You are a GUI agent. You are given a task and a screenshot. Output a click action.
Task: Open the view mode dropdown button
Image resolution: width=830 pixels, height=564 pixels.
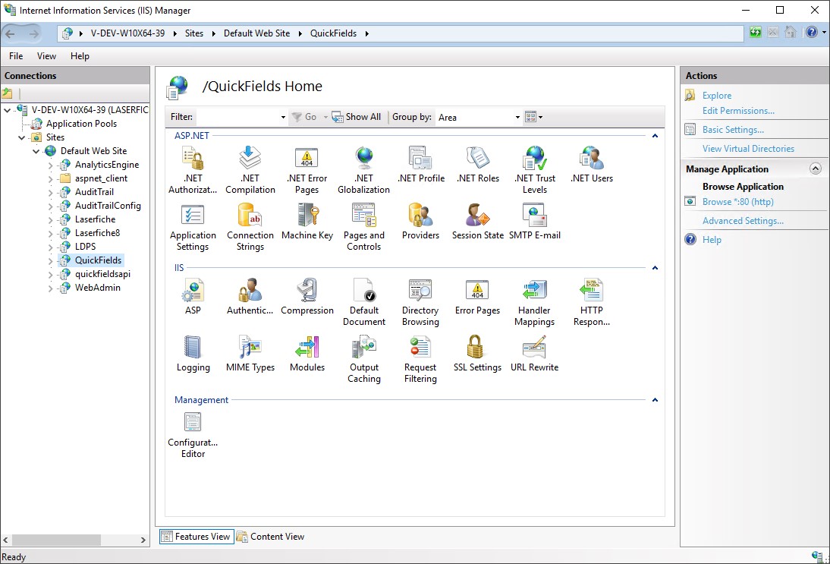coord(533,117)
